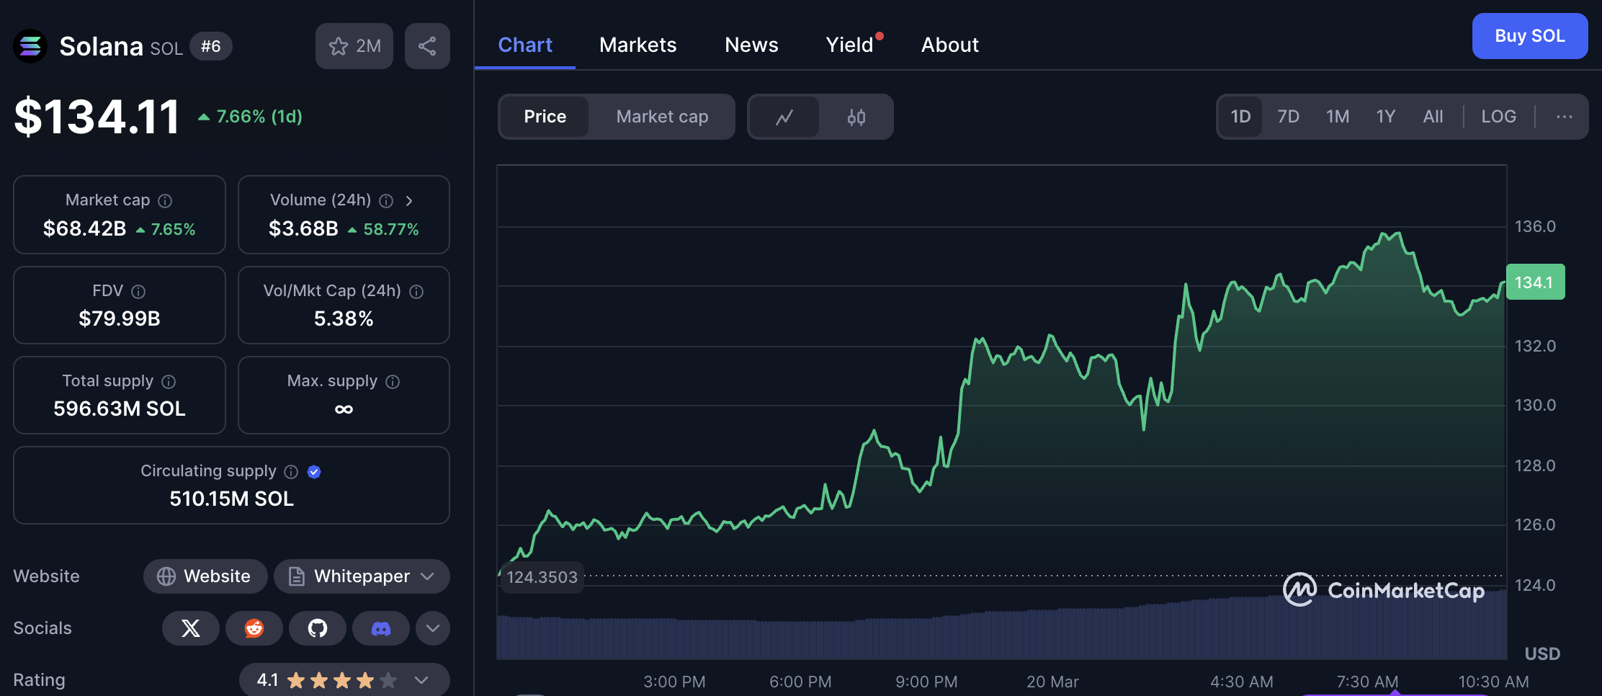This screenshot has height=696, width=1602.
Task: Select the line chart view icon
Action: (784, 117)
